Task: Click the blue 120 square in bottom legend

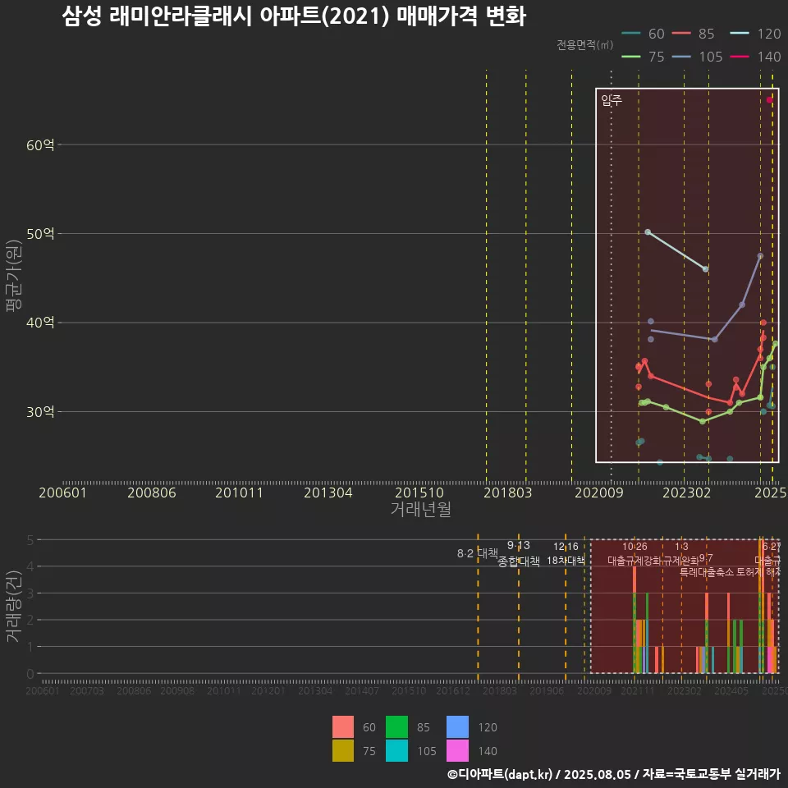Action: tap(457, 726)
